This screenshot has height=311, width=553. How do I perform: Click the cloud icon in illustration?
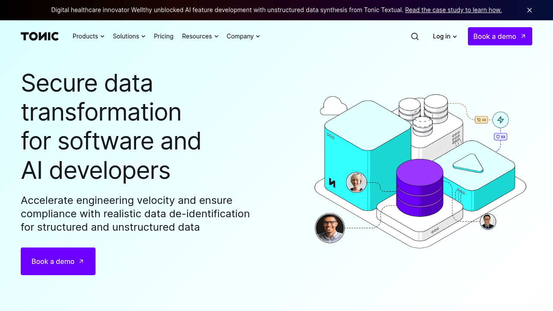[x=333, y=106]
